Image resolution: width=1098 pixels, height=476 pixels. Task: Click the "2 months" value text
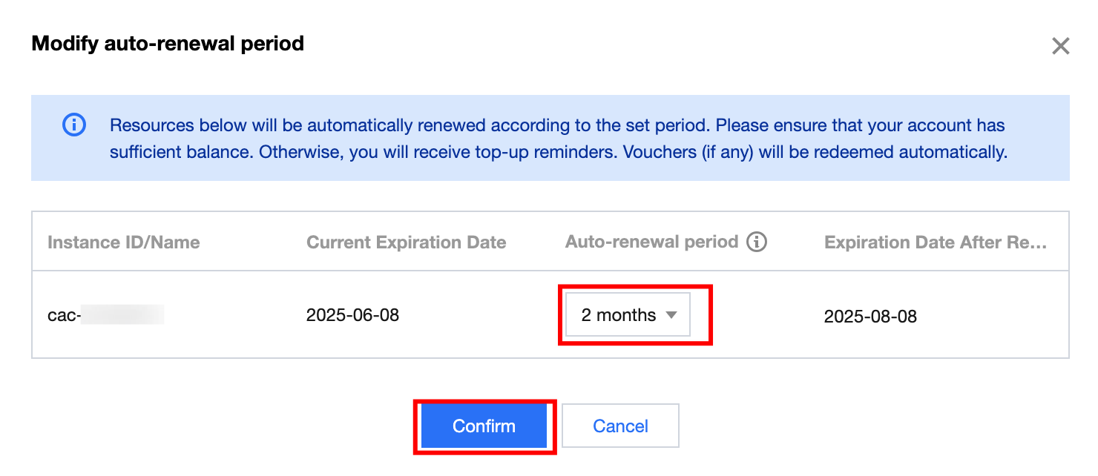click(x=618, y=315)
